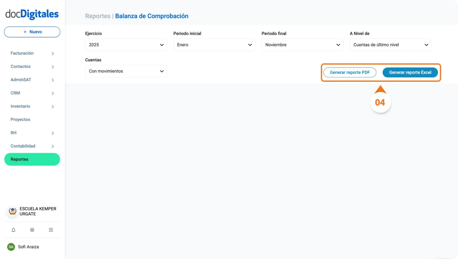Click the Generar reporte Excel button
Viewport: 458px width, 259px height.
[410, 72]
